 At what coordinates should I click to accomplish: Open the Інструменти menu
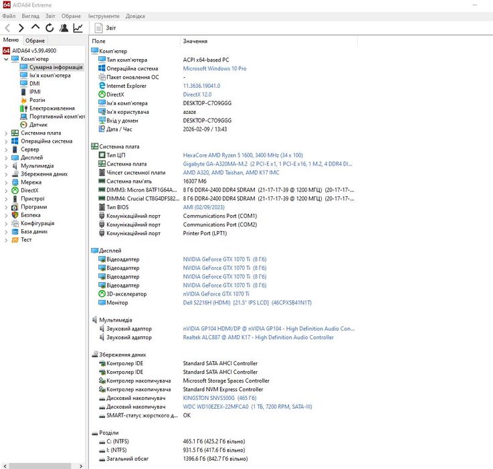pos(104,16)
